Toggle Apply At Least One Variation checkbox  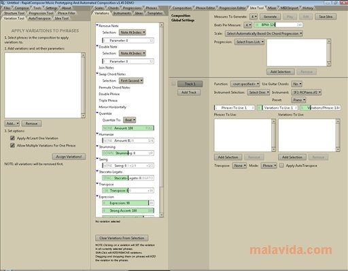tap(12, 138)
